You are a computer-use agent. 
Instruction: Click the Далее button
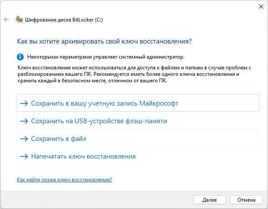[x=210, y=200]
